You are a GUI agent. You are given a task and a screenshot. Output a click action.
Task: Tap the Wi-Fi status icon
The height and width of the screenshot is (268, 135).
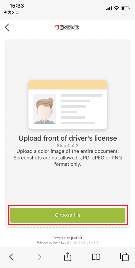click(117, 8)
